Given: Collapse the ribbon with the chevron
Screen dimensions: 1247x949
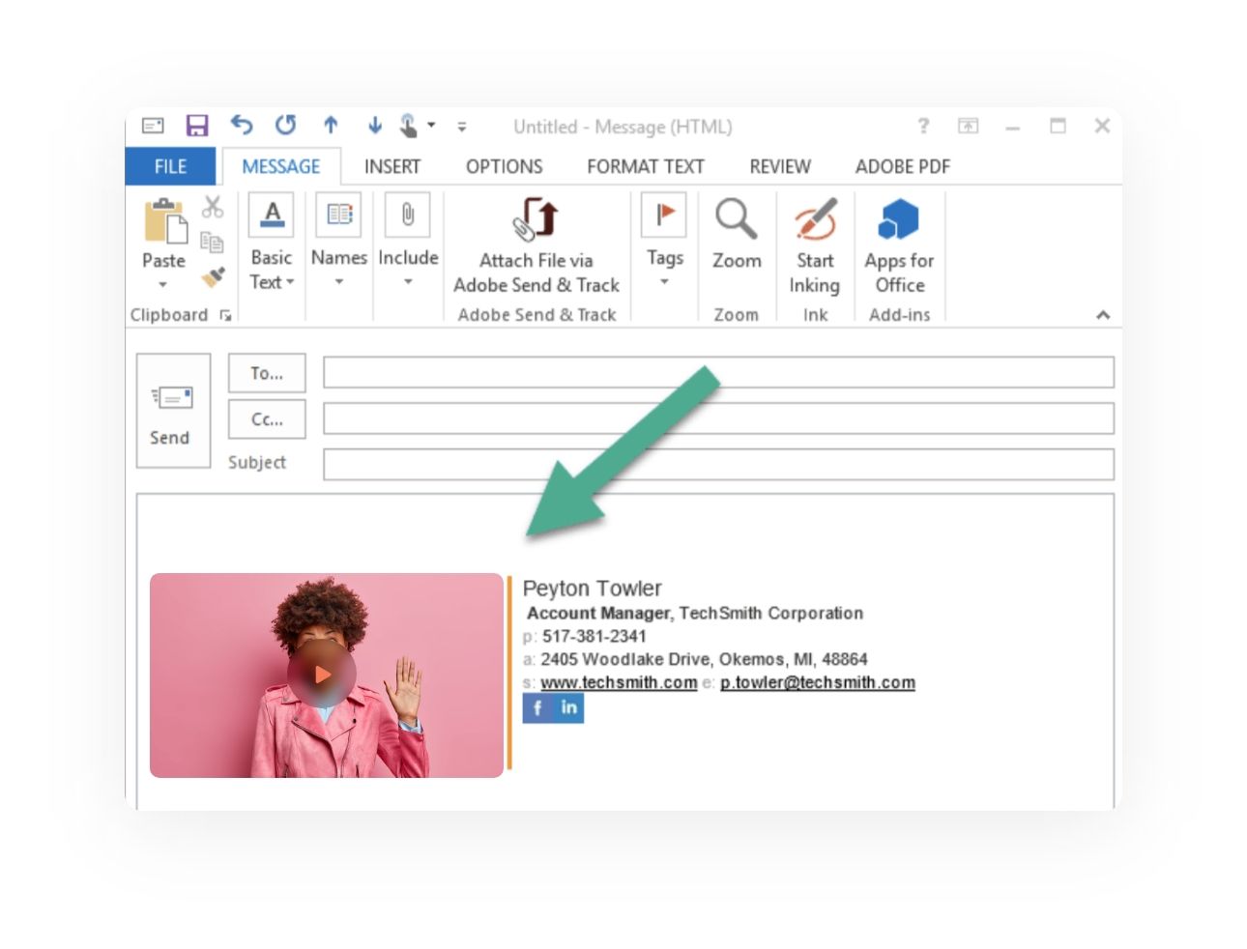Looking at the screenshot, I should click(x=1104, y=314).
